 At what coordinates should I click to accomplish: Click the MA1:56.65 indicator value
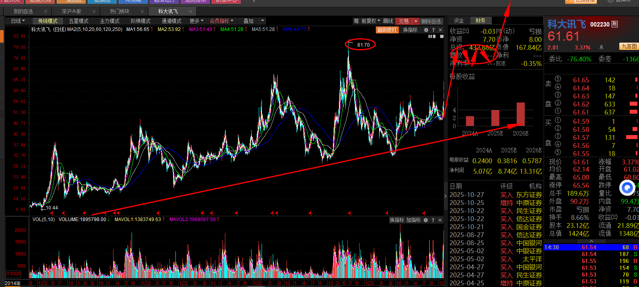click(138, 29)
